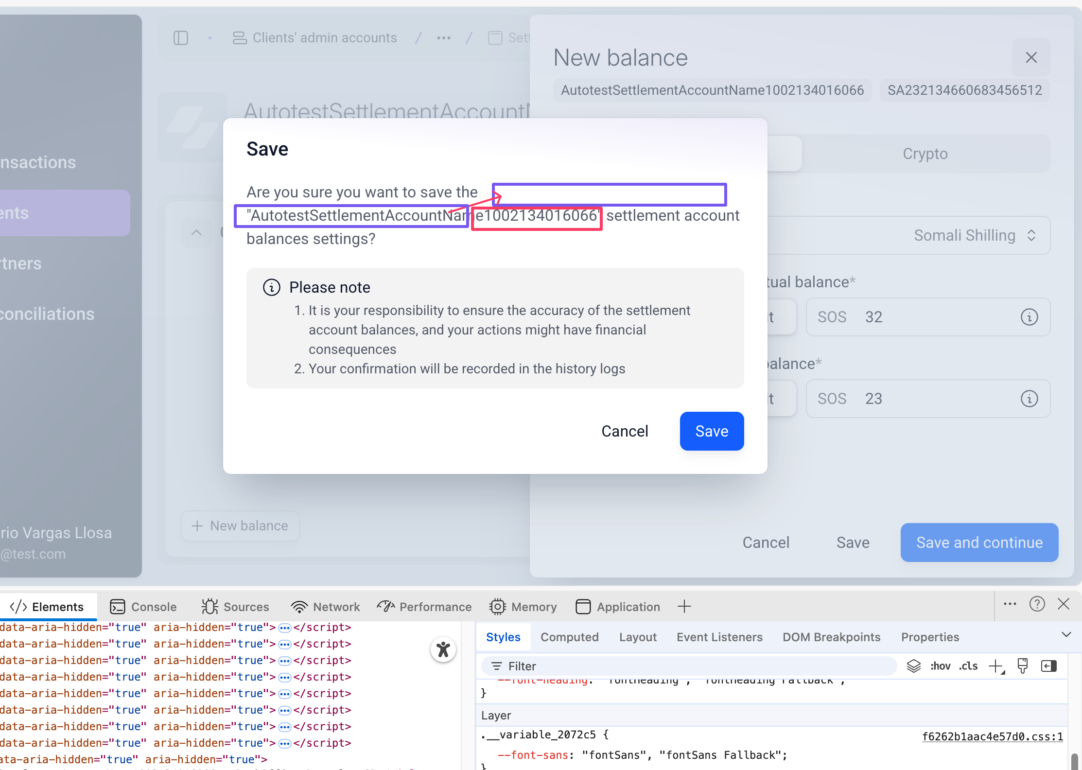1082x770 pixels.
Task: Click the SOS 32 amount field
Action: tap(928, 317)
